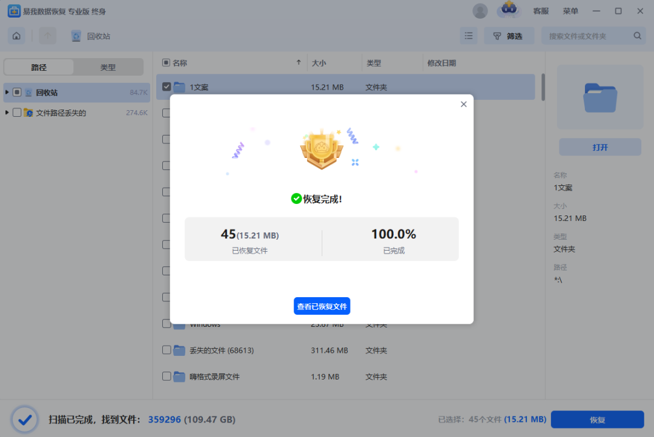Sort by the 类型 column header
Viewport: 654px width, 437px height.
[x=374, y=63]
